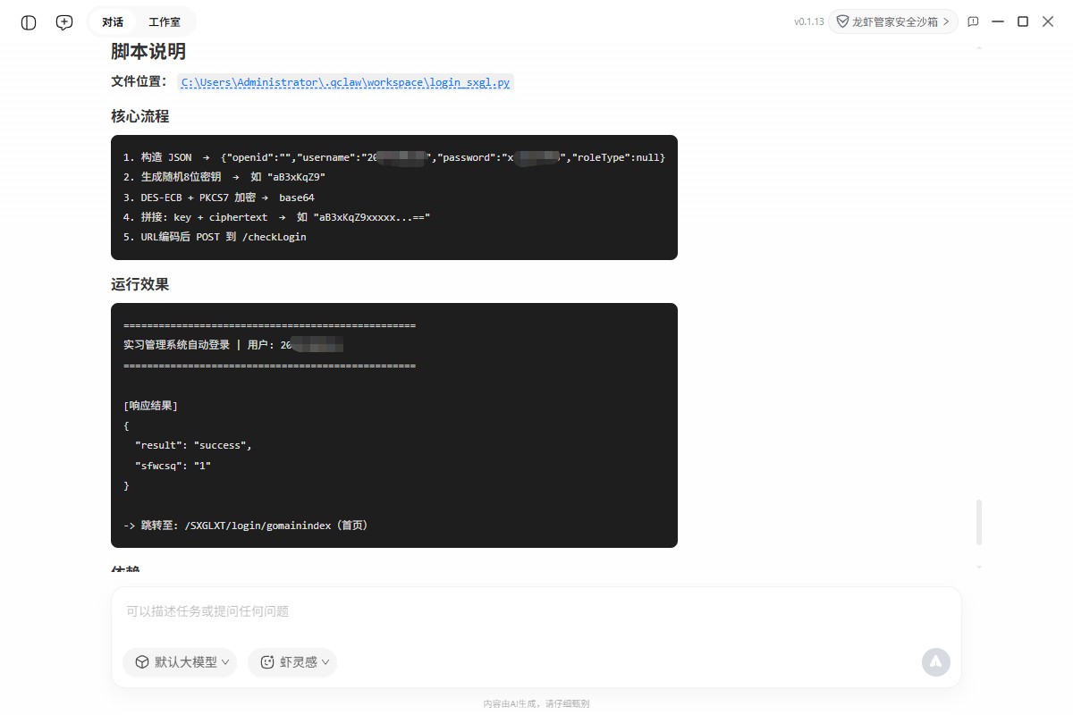Toggle the sidebar panel icon
This screenshot has height=715, width=1073.
[29, 22]
